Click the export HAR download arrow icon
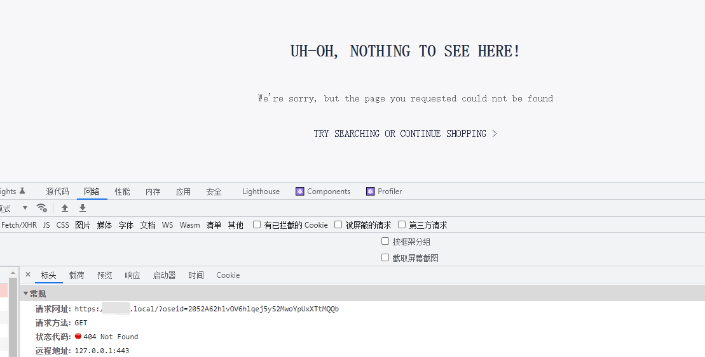 82,207
